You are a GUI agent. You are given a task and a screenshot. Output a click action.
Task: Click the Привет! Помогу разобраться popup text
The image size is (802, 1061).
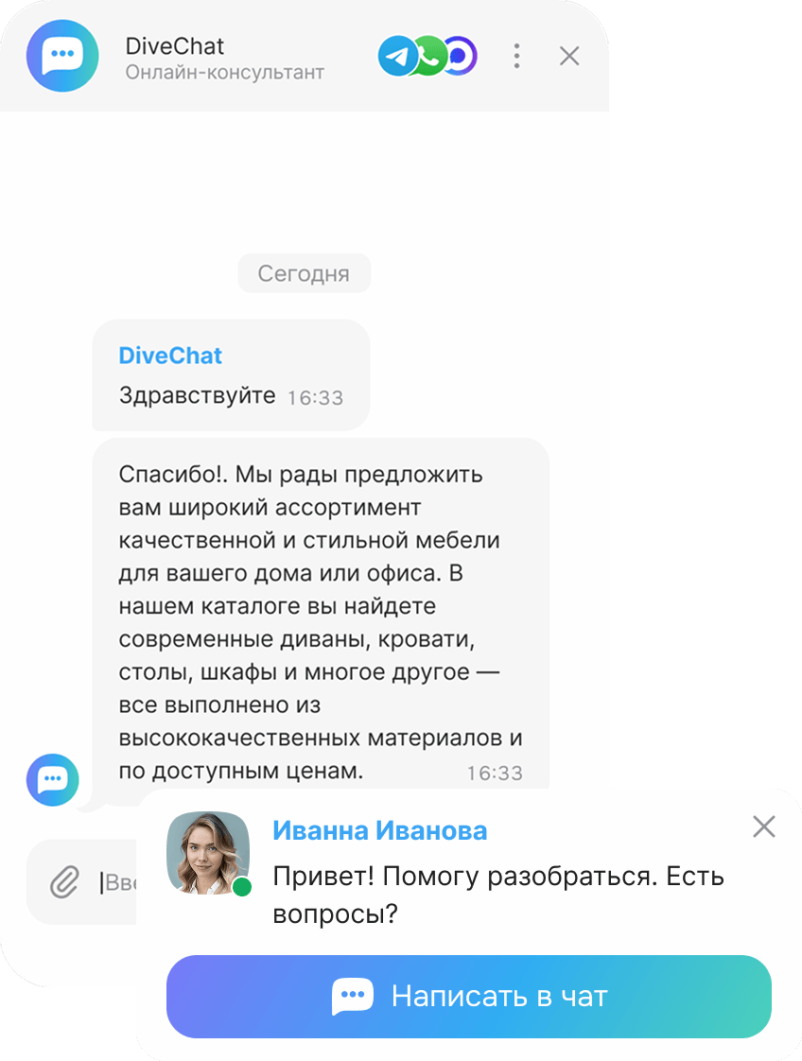click(498, 895)
